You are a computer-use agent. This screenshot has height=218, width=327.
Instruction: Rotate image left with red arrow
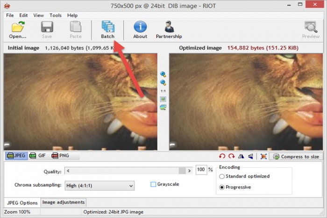[222, 156]
